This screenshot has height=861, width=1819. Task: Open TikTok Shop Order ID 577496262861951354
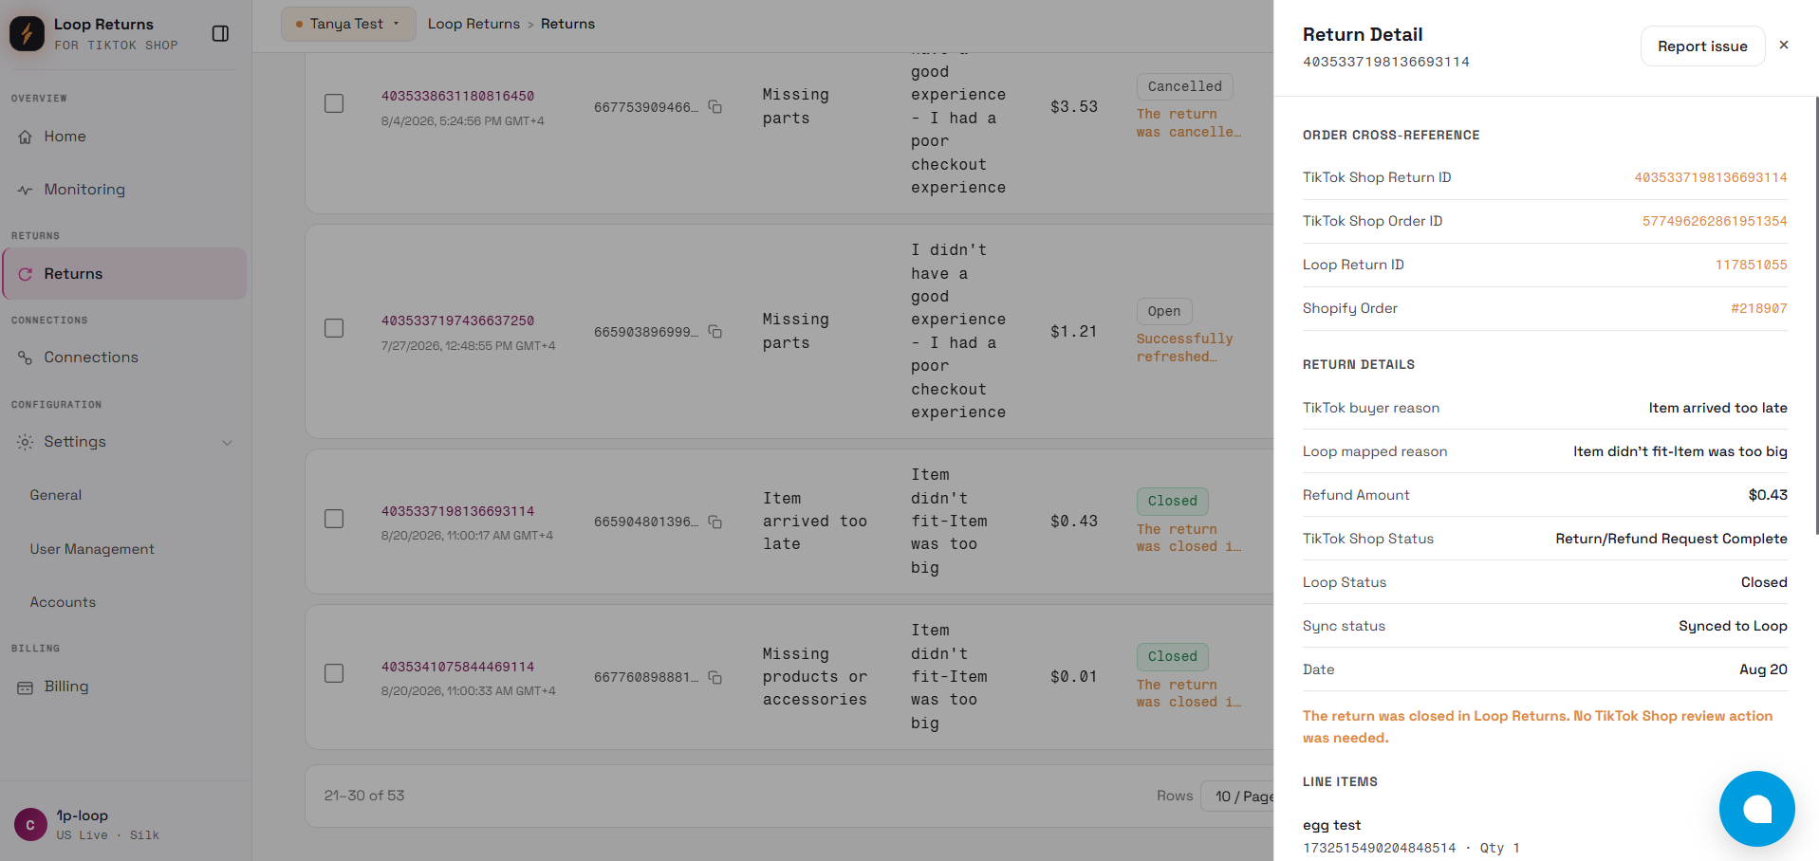point(1715,221)
